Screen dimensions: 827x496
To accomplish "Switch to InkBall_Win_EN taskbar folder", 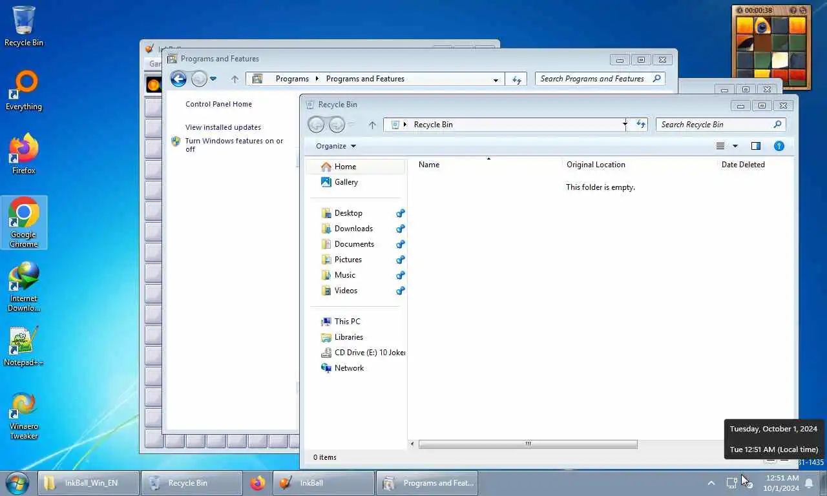I will click(x=89, y=483).
